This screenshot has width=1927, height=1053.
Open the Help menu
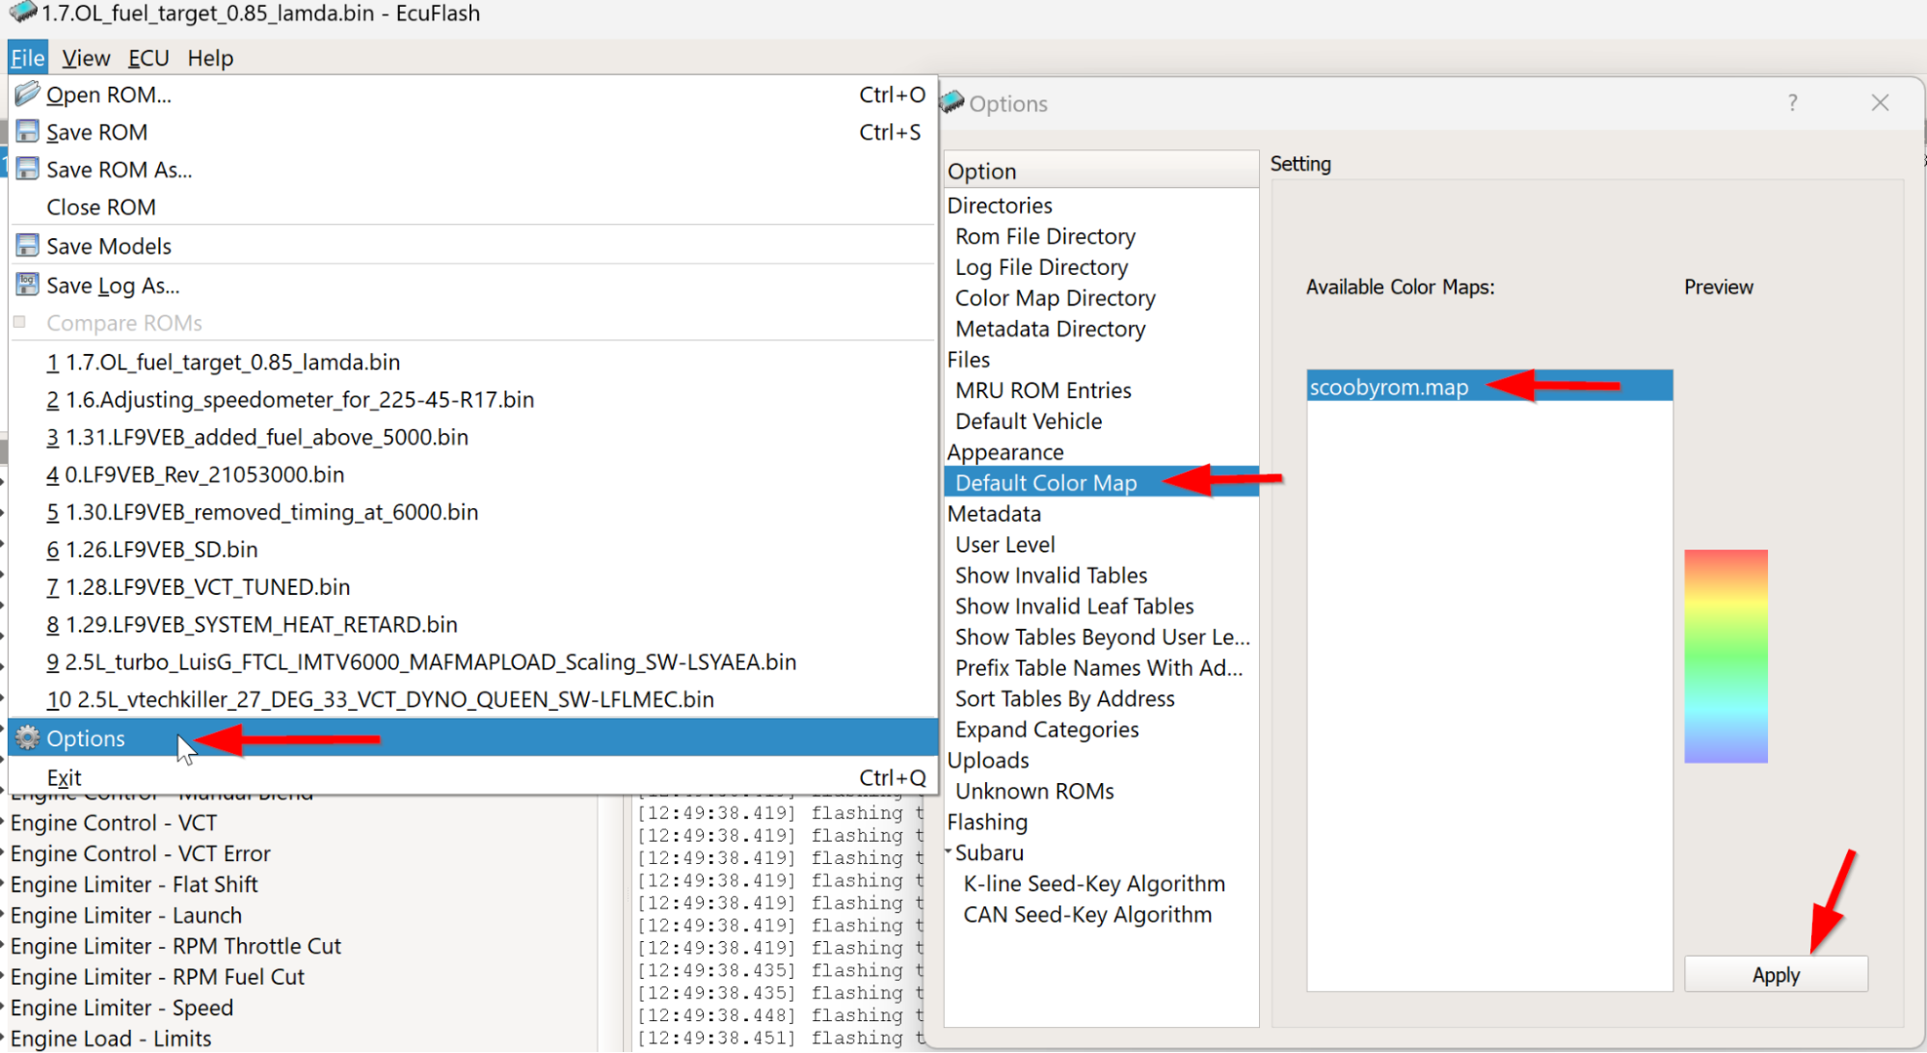pos(210,58)
